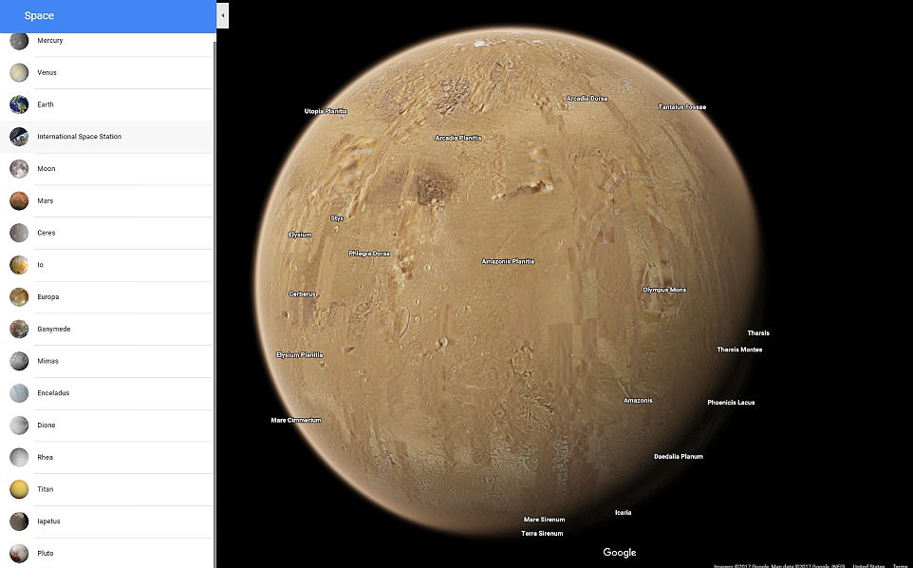913x568 pixels.
Task: Click the Phoenicis Lacus label
Action: [x=731, y=402]
